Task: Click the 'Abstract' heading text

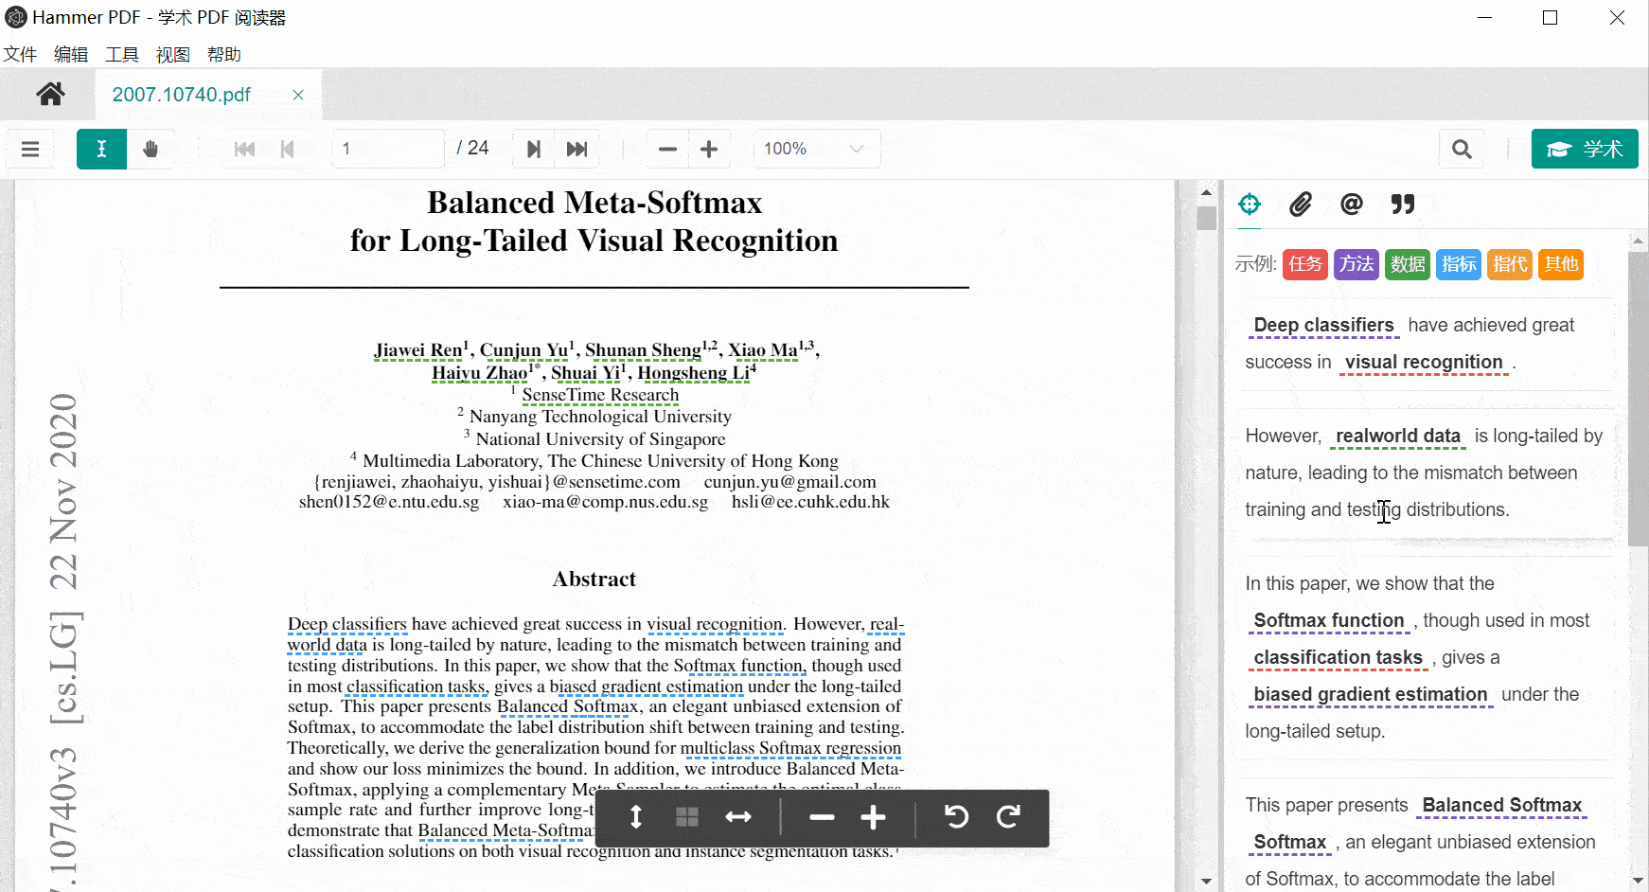Action: [594, 580]
